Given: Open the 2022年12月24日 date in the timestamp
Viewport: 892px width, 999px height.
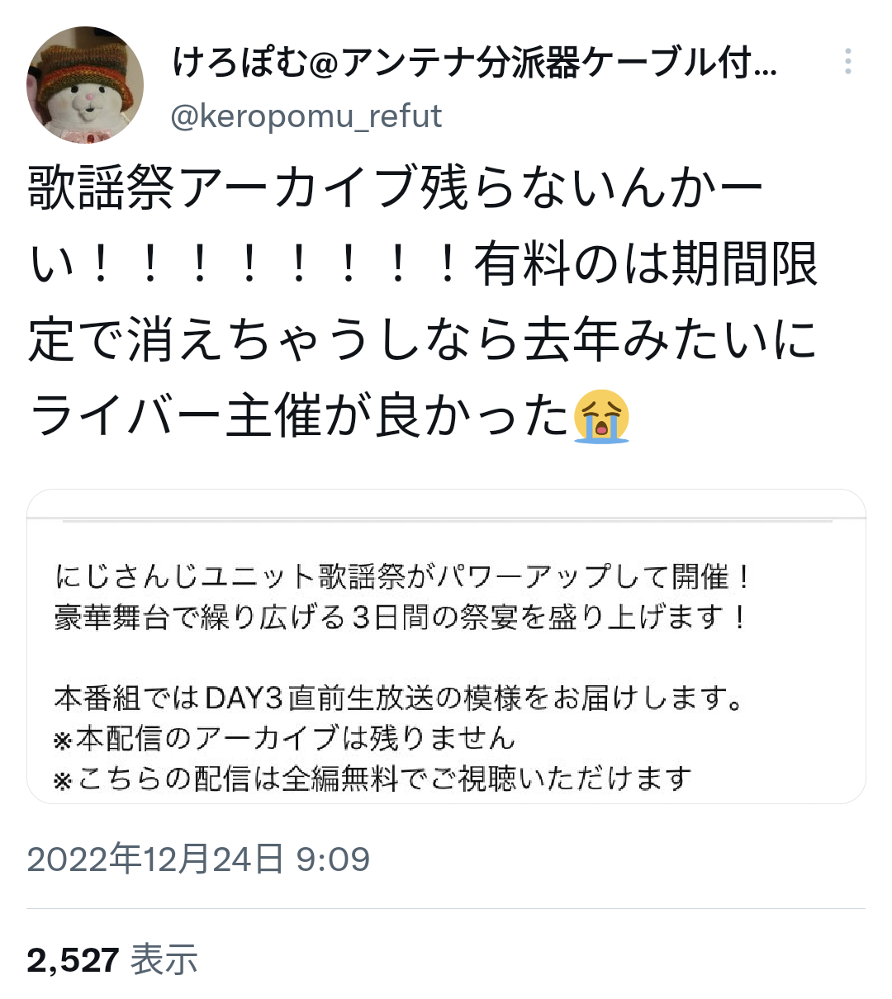Looking at the screenshot, I should (x=156, y=859).
